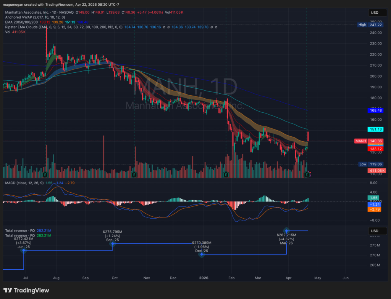Image resolution: width=391 pixels, height=299 pixels.
Task: Click the Manhattan Associates symbol title
Action: 27,12
